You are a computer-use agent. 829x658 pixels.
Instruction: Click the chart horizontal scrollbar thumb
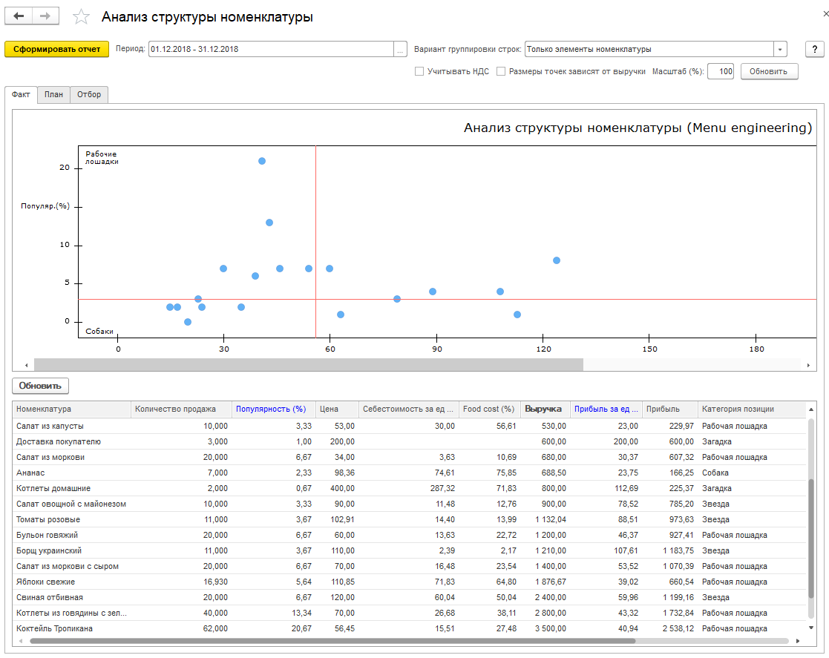point(308,365)
